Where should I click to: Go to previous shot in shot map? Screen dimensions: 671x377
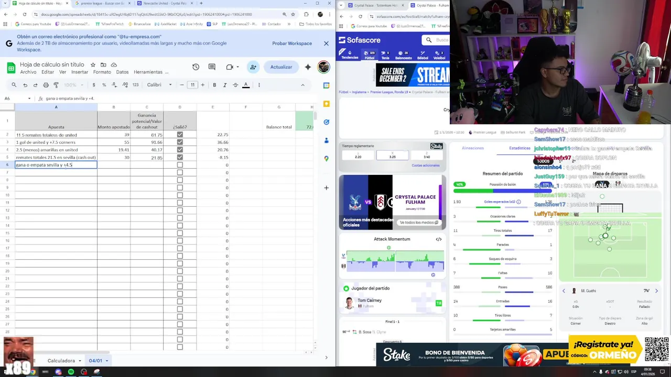click(564, 291)
